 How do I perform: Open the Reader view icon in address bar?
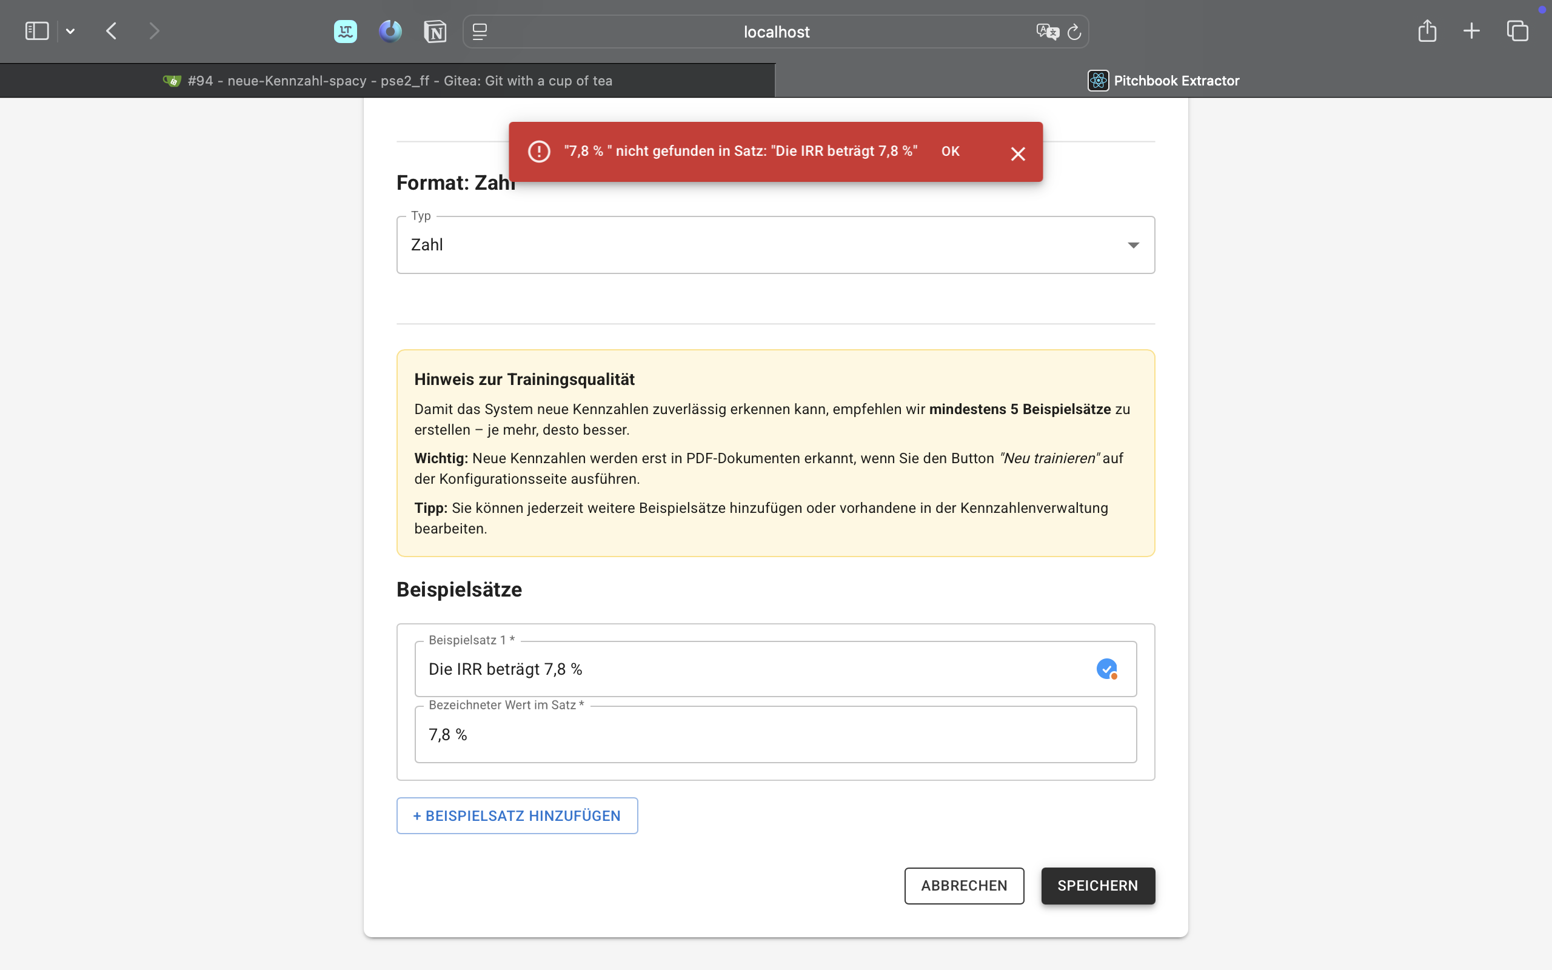coord(480,32)
